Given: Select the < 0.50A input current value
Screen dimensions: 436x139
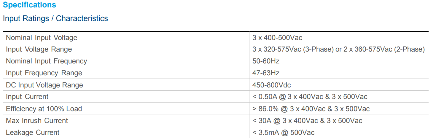Looking at the screenshot, I should point(310,97).
